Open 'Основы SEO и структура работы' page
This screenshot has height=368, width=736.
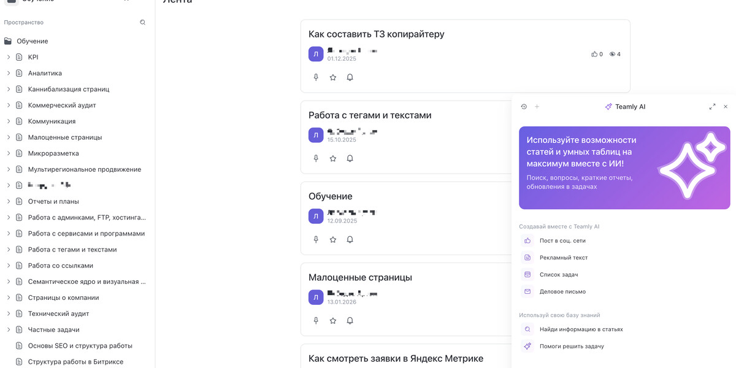pyautogui.click(x=80, y=346)
